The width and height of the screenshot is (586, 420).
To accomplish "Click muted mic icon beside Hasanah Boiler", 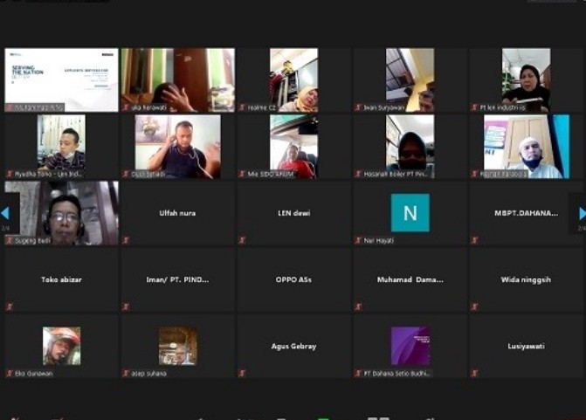I will click(x=358, y=174).
